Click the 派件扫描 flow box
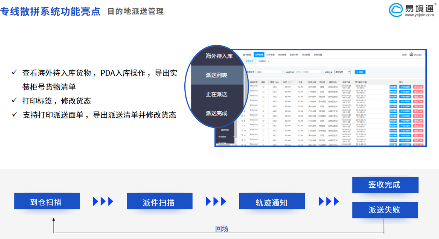 click(x=159, y=201)
